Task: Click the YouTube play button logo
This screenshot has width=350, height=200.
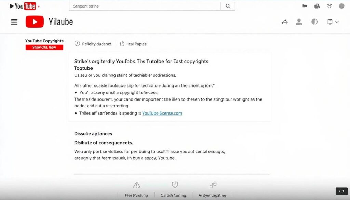Action: coord(34,22)
